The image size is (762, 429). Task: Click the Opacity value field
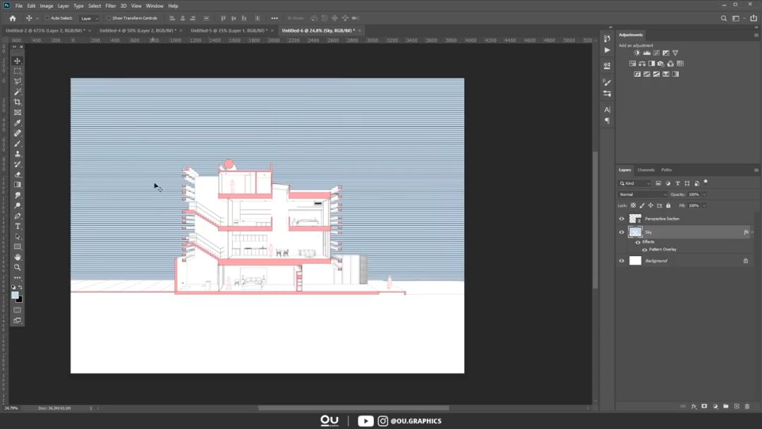(694, 194)
